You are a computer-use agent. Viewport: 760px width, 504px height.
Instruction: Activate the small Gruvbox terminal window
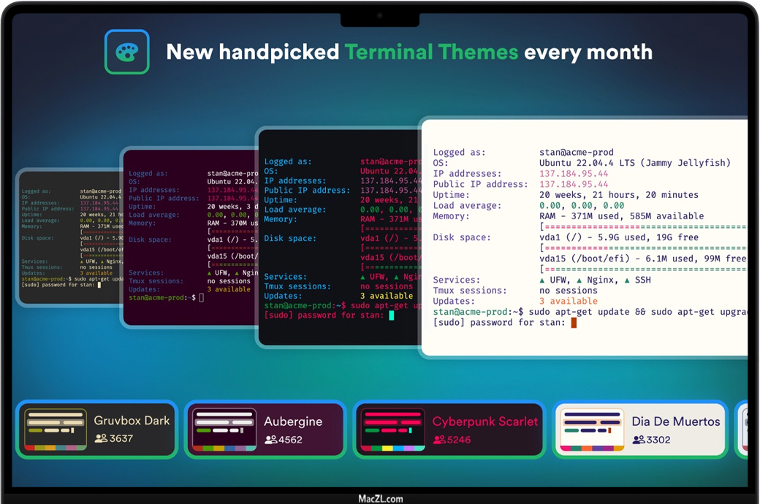tap(69, 234)
